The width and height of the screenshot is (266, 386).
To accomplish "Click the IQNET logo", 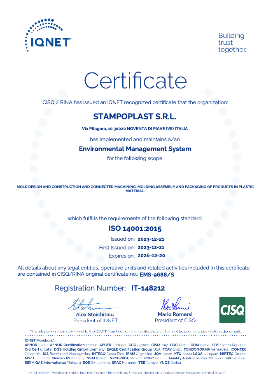I will point(48,35).
